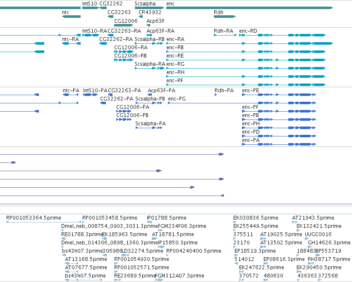Select the enc-RE transcript label
The image size is (352, 282).
tap(175, 56)
